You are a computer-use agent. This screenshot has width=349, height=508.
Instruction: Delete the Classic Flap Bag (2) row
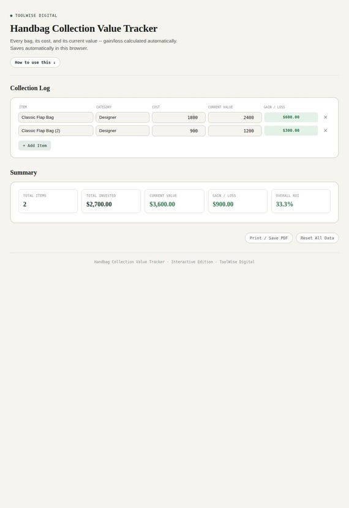point(325,131)
